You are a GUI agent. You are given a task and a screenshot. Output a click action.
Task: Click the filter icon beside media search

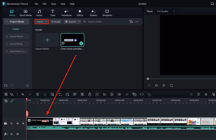click(131, 22)
